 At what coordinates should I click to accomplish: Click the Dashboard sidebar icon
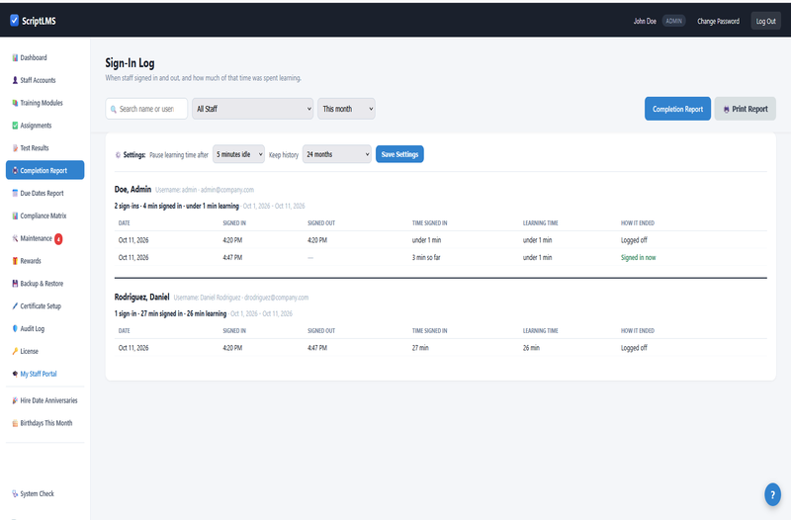[x=15, y=58]
